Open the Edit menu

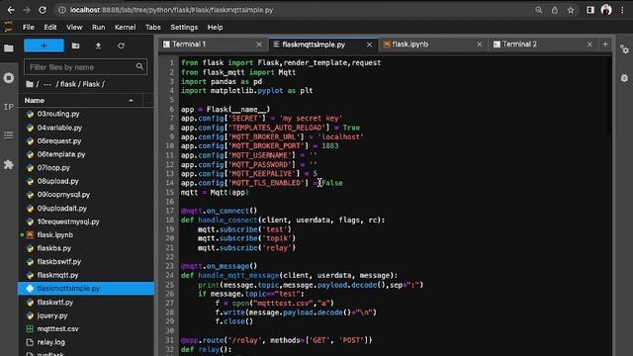click(50, 28)
